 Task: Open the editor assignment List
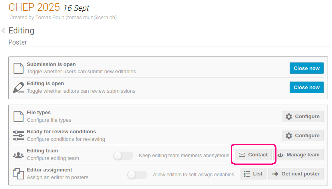pos(253,174)
